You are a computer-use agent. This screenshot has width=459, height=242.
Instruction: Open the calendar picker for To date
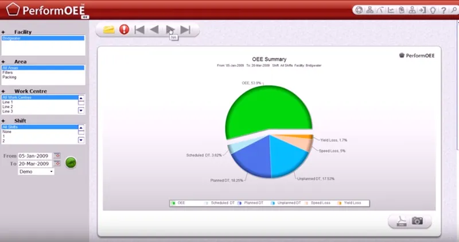(57, 163)
